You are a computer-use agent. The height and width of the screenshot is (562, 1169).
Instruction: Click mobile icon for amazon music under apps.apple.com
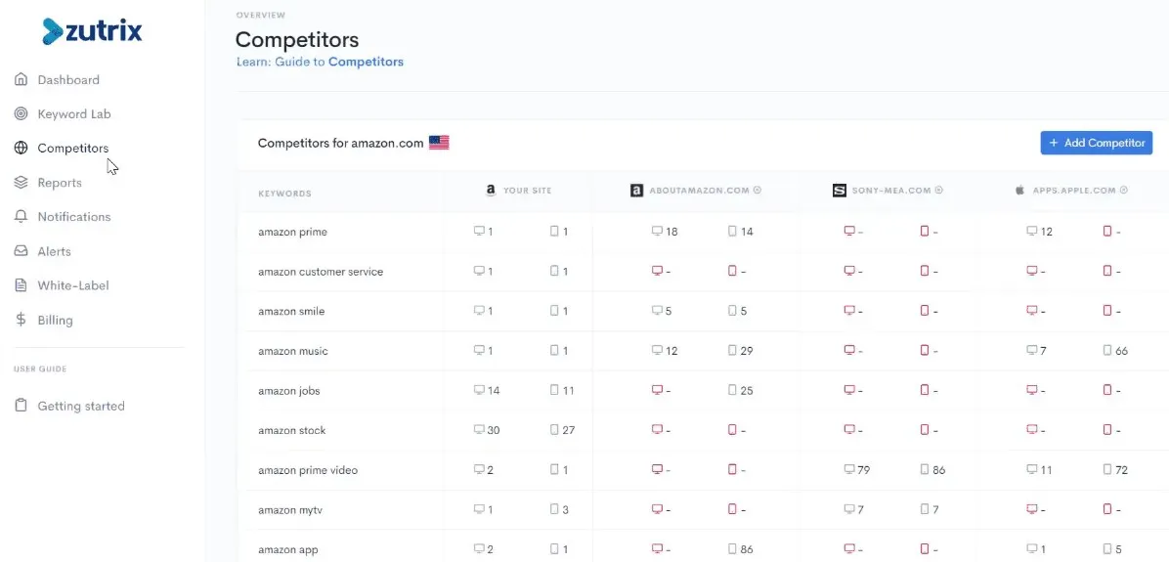1107,350
